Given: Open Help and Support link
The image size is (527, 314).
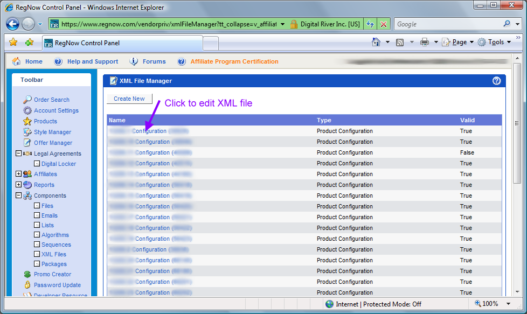Looking at the screenshot, I should 93,61.
